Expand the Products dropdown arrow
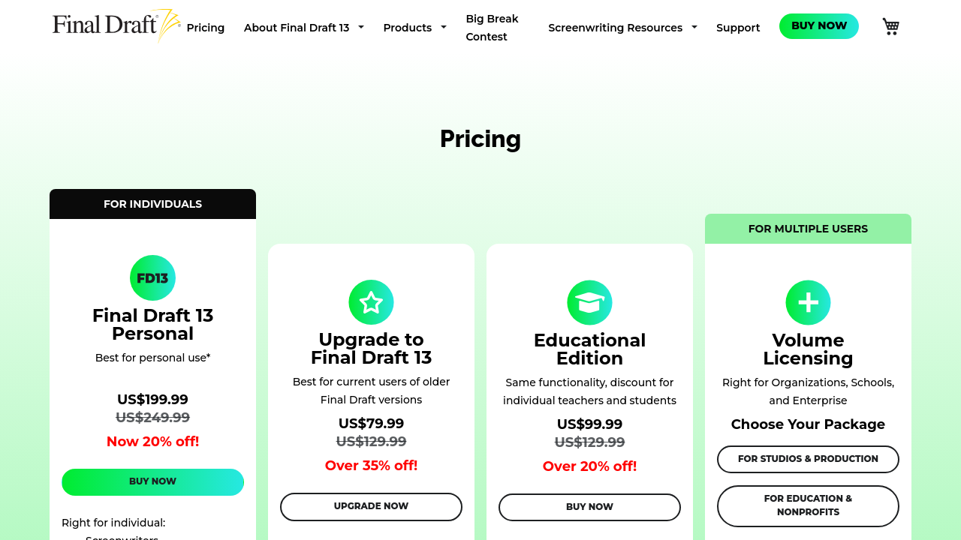The image size is (961, 540). click(444, 27)
